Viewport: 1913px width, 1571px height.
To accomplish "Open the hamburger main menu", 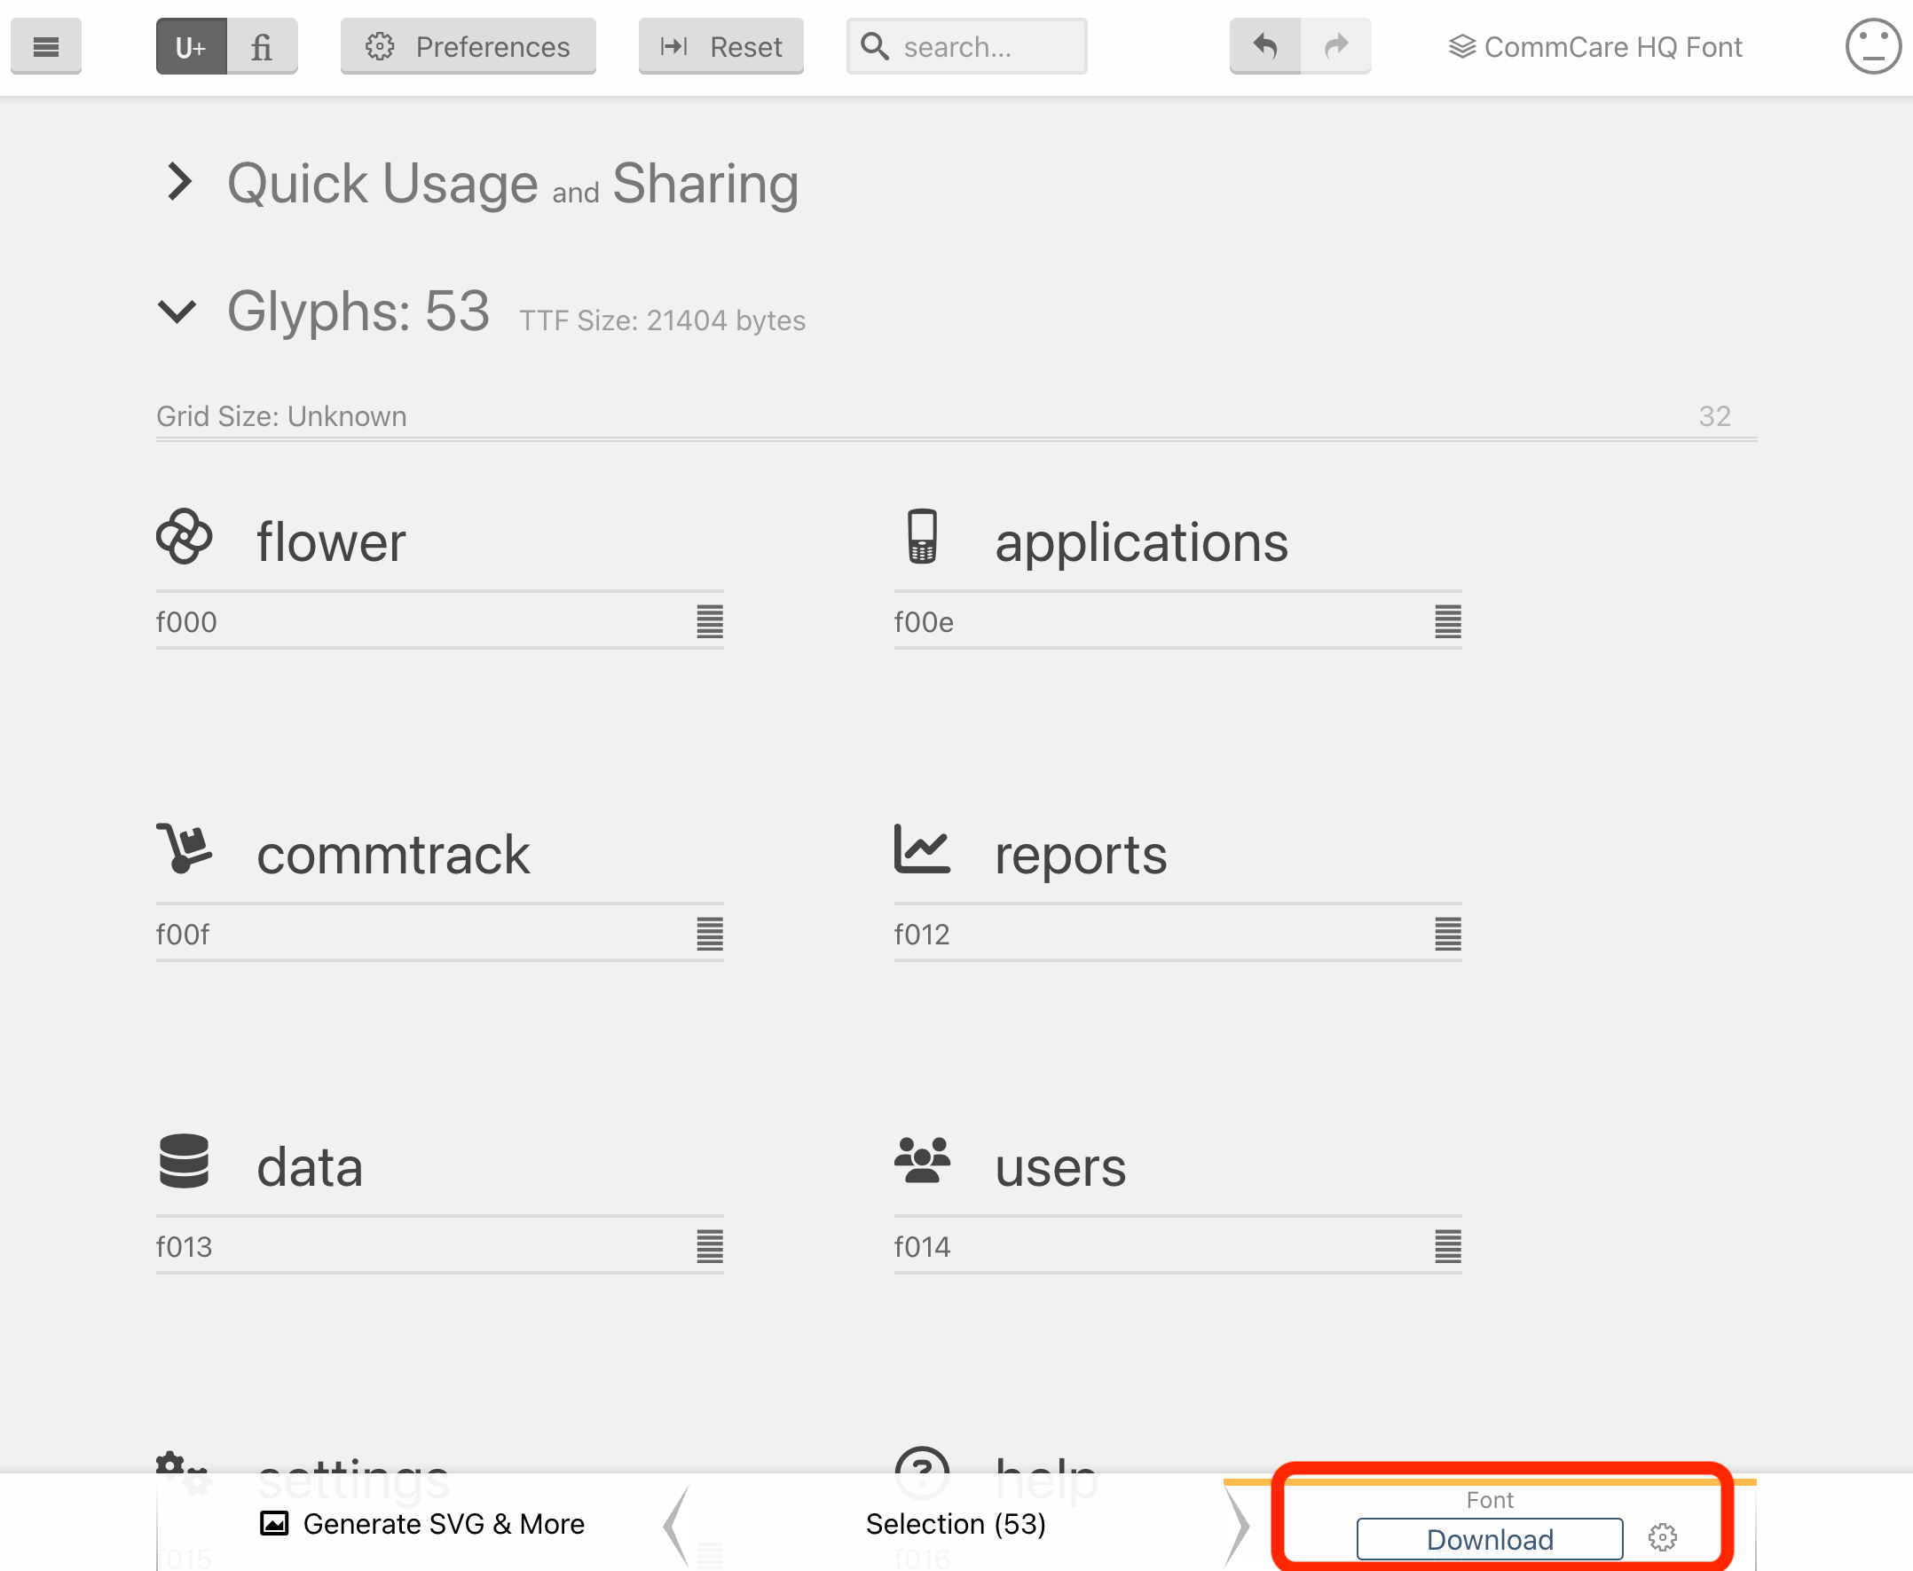I will pos(46,46).
